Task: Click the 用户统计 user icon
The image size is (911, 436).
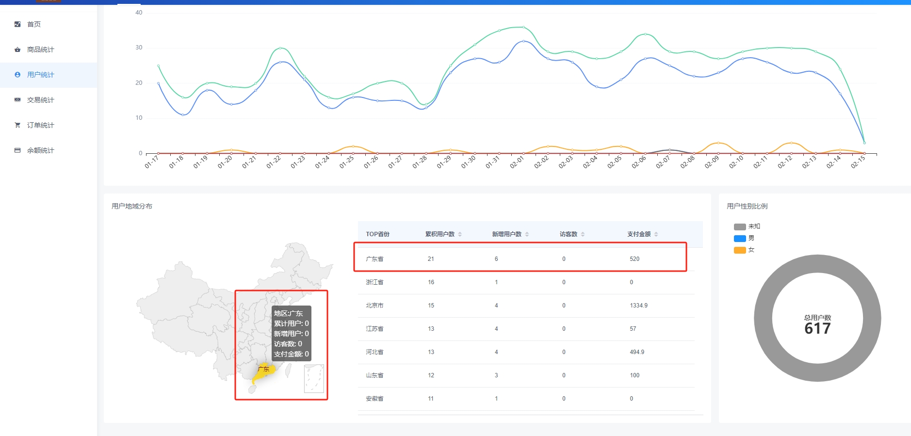Action: 17,75
